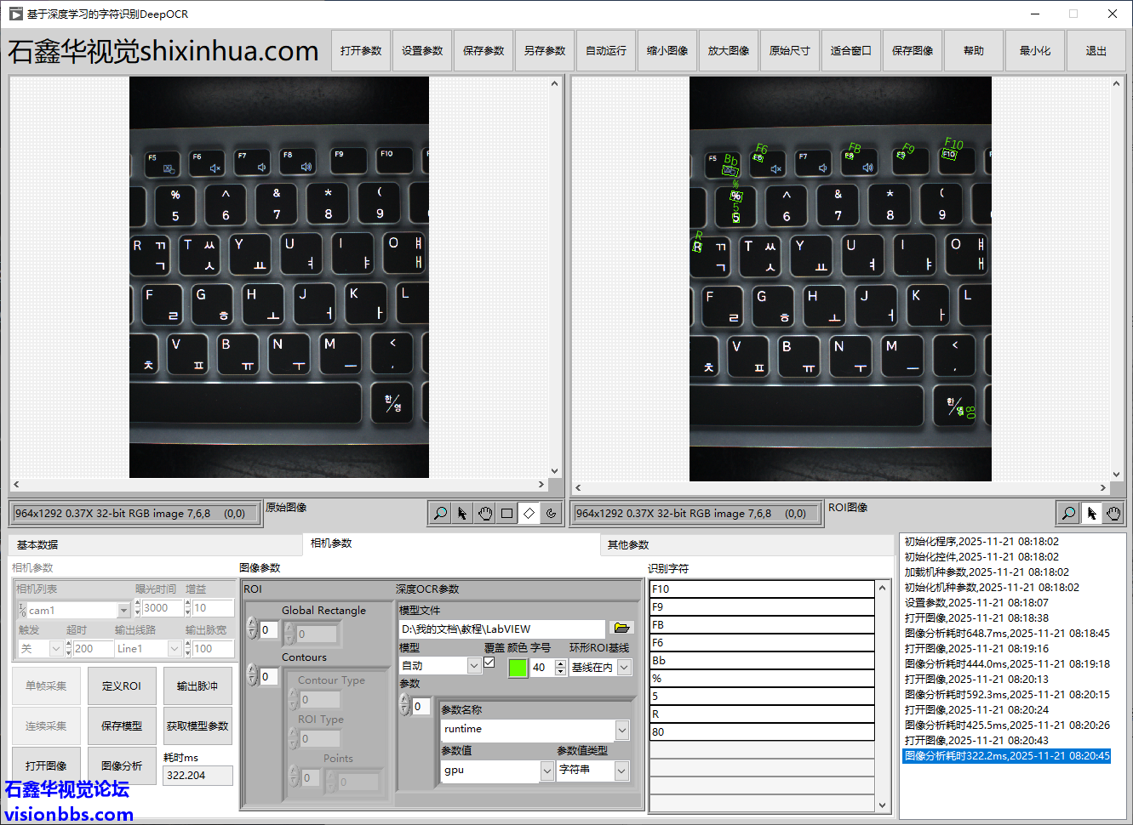Select the pointer tool under the original image
Screen dimensions: 1133x825
[462, 513]
